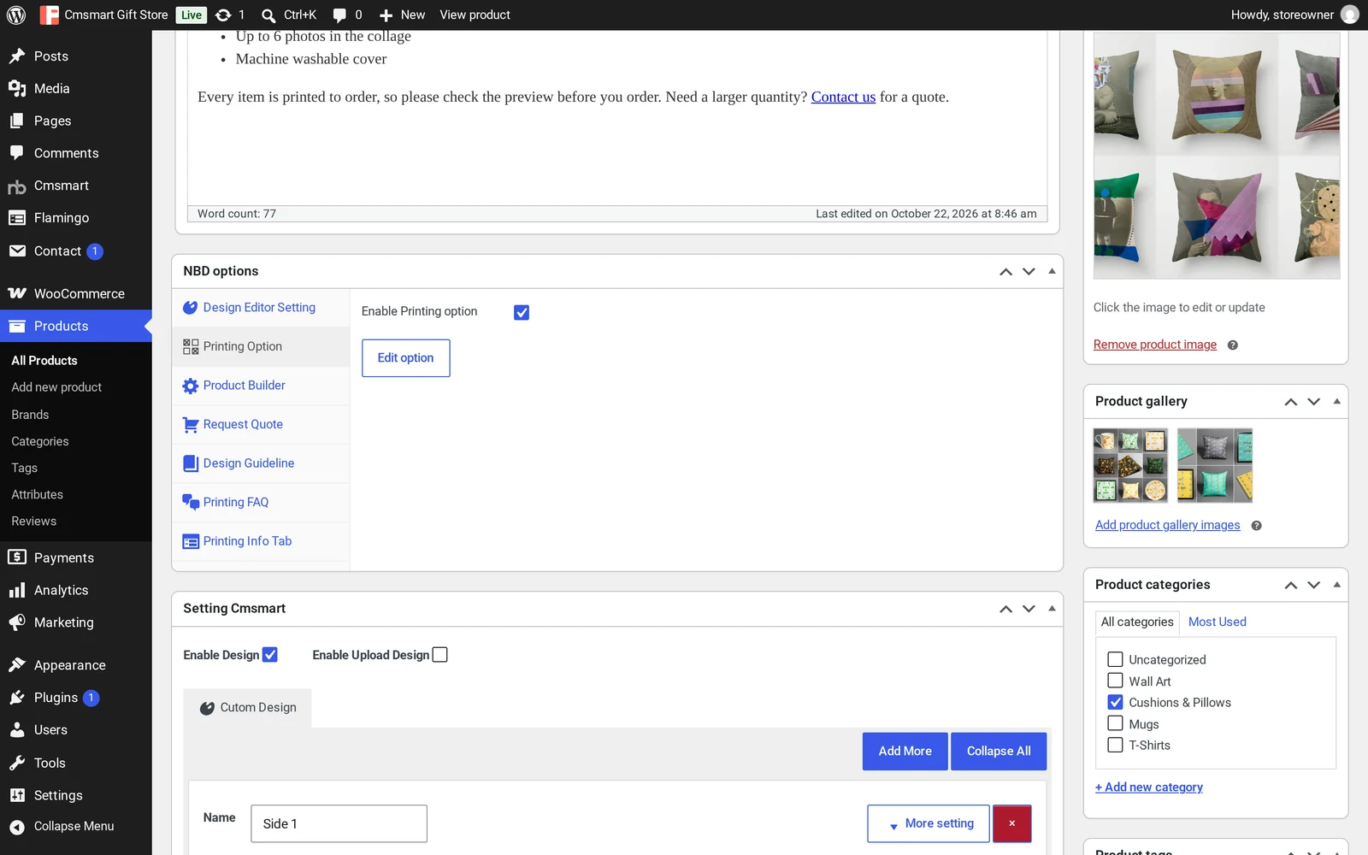The image size is (1368, 855).
Task: Open the Design Editor Setting tab
Action: (x=261, y=308)
